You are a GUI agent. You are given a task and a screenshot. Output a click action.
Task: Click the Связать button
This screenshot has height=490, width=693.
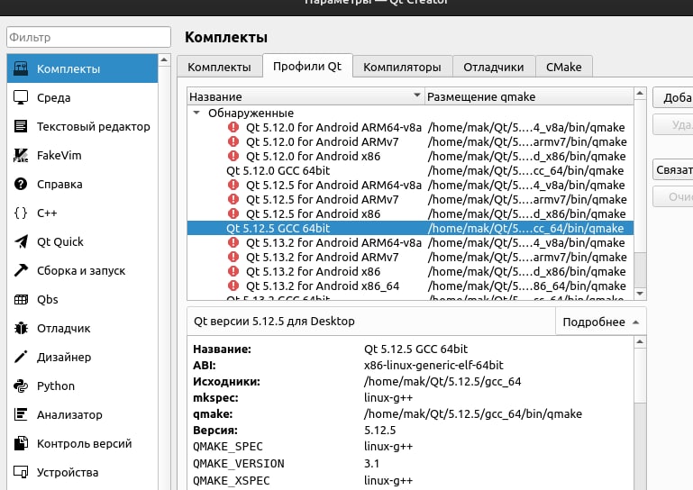click(x=672, y=169)
